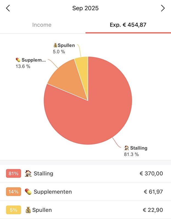Image resolution: width=171 pixels, height=219 pixels.
Task: Go to previous month arrow
Action: (8, 8)
